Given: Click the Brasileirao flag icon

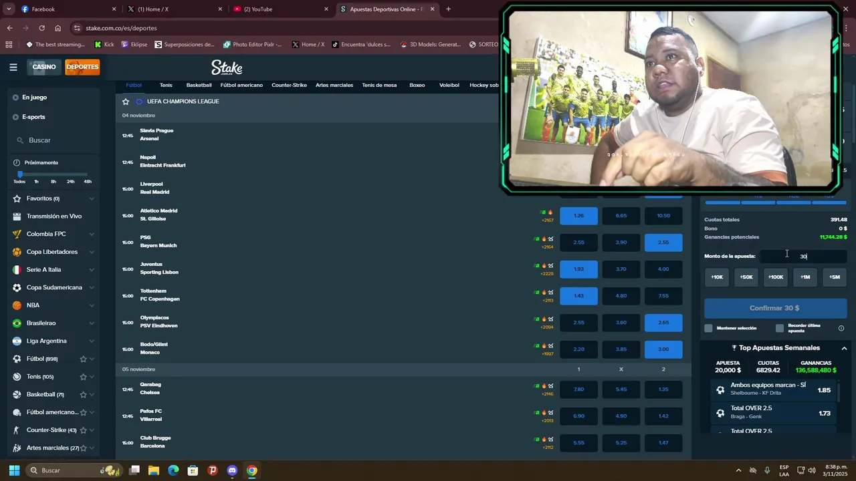Looking at the screenshot, I should click(17, 323).
